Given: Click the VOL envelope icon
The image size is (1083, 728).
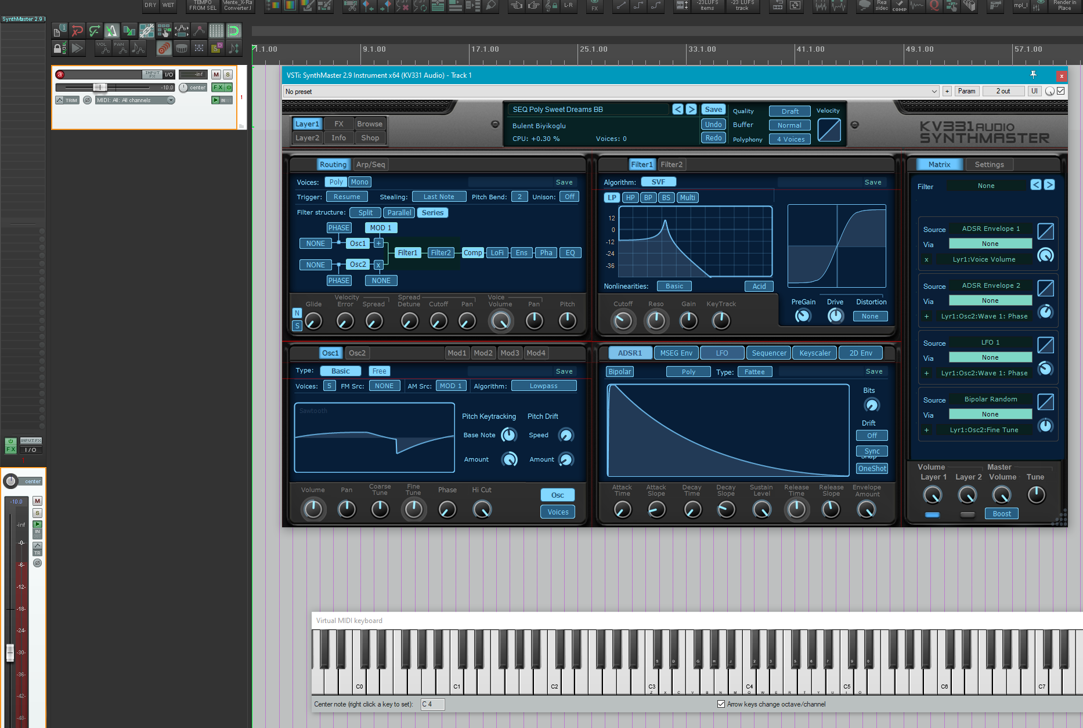Looking at the screenshot, I should (103, 48).
